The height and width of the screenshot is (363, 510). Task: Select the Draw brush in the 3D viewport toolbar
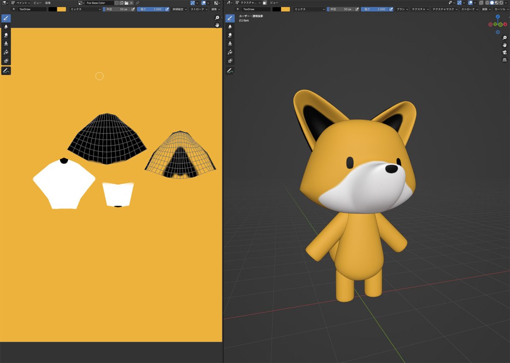[x=229, y=18]
